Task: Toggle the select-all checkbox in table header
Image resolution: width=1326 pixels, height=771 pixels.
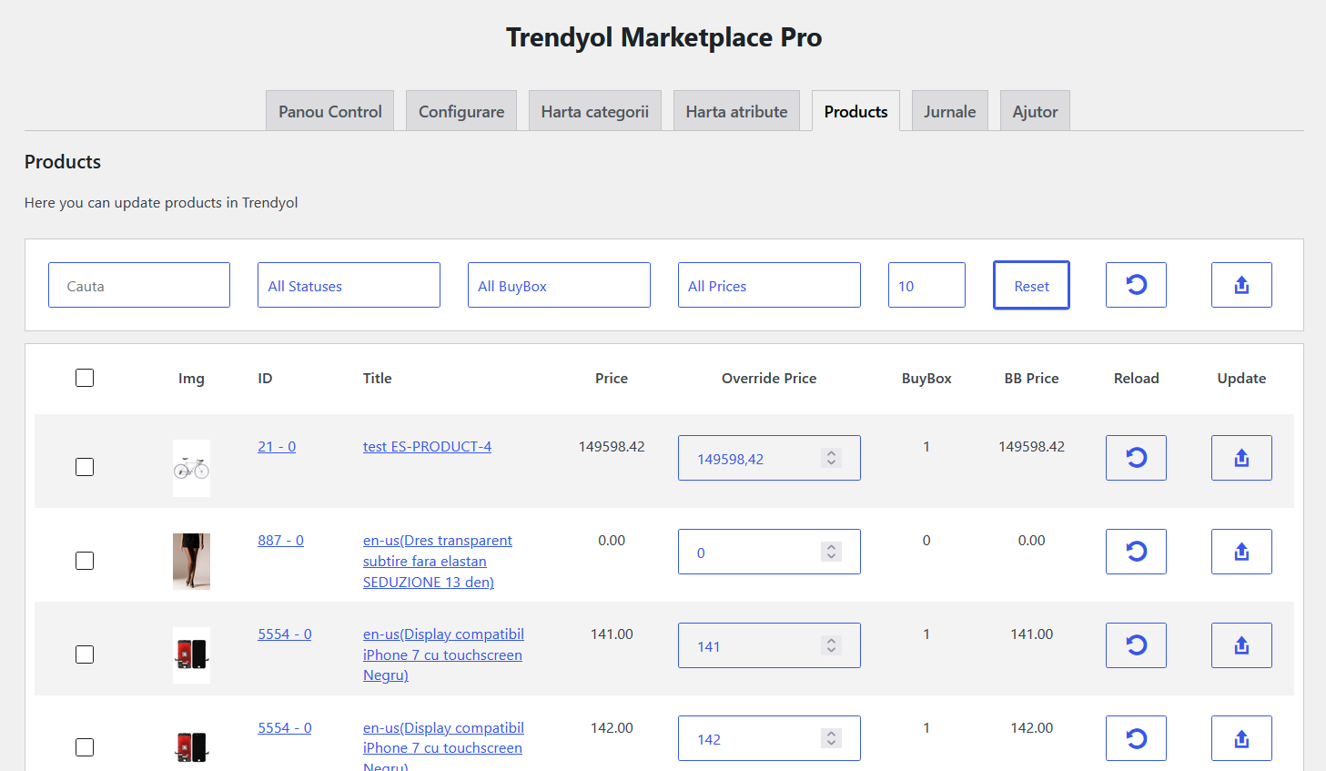Action: click(85, 378)
